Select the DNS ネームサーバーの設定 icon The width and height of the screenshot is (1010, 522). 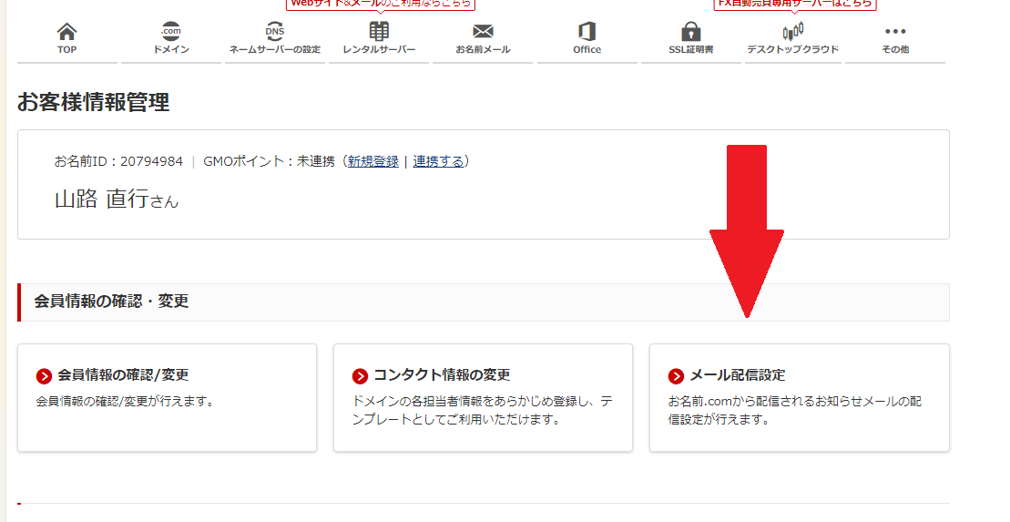pyautogui.click(x=275, y=31)
